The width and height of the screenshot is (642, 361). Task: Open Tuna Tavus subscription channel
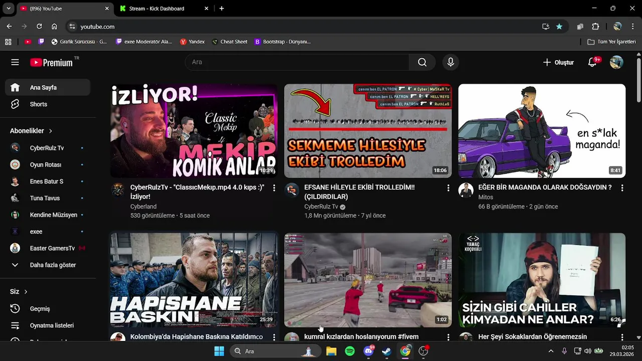click(48, 198)
